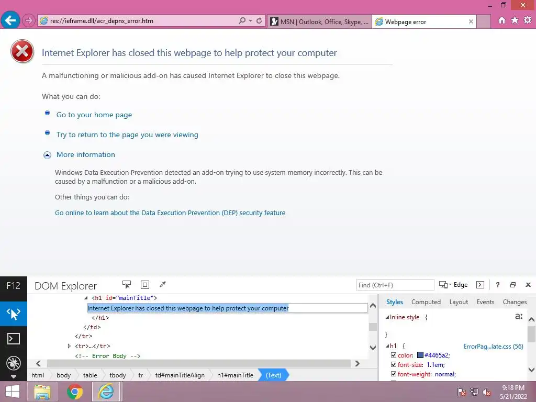
Task: Select the tbody breadcrumb
Action: click(x=118, y=375)
